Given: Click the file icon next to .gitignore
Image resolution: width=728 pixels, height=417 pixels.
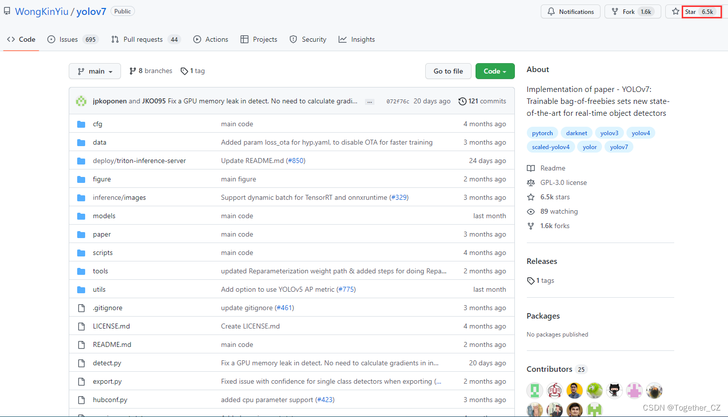Looking at the screenshot, I should pos(81,308).
